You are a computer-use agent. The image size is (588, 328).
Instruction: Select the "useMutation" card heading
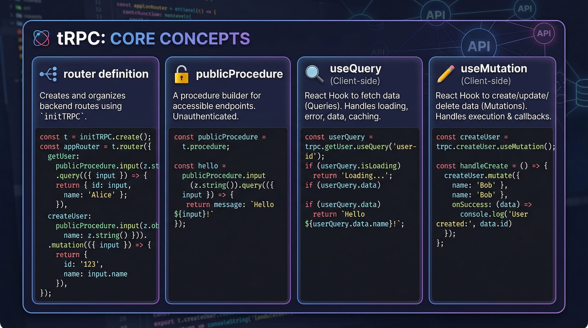click(494, 68)
